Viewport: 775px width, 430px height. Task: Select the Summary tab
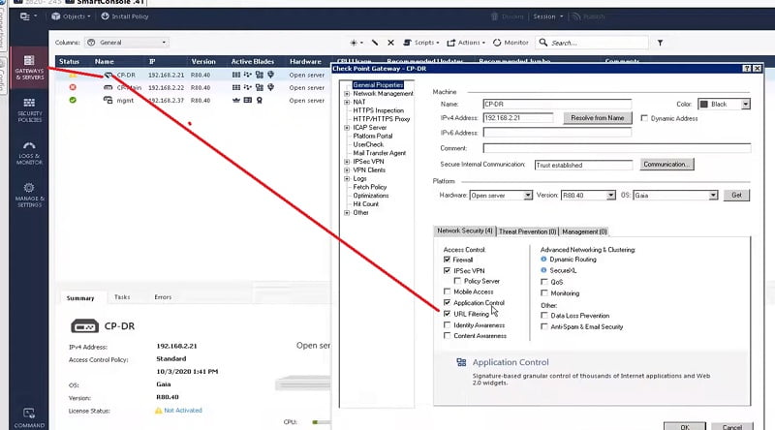(80, 298)
